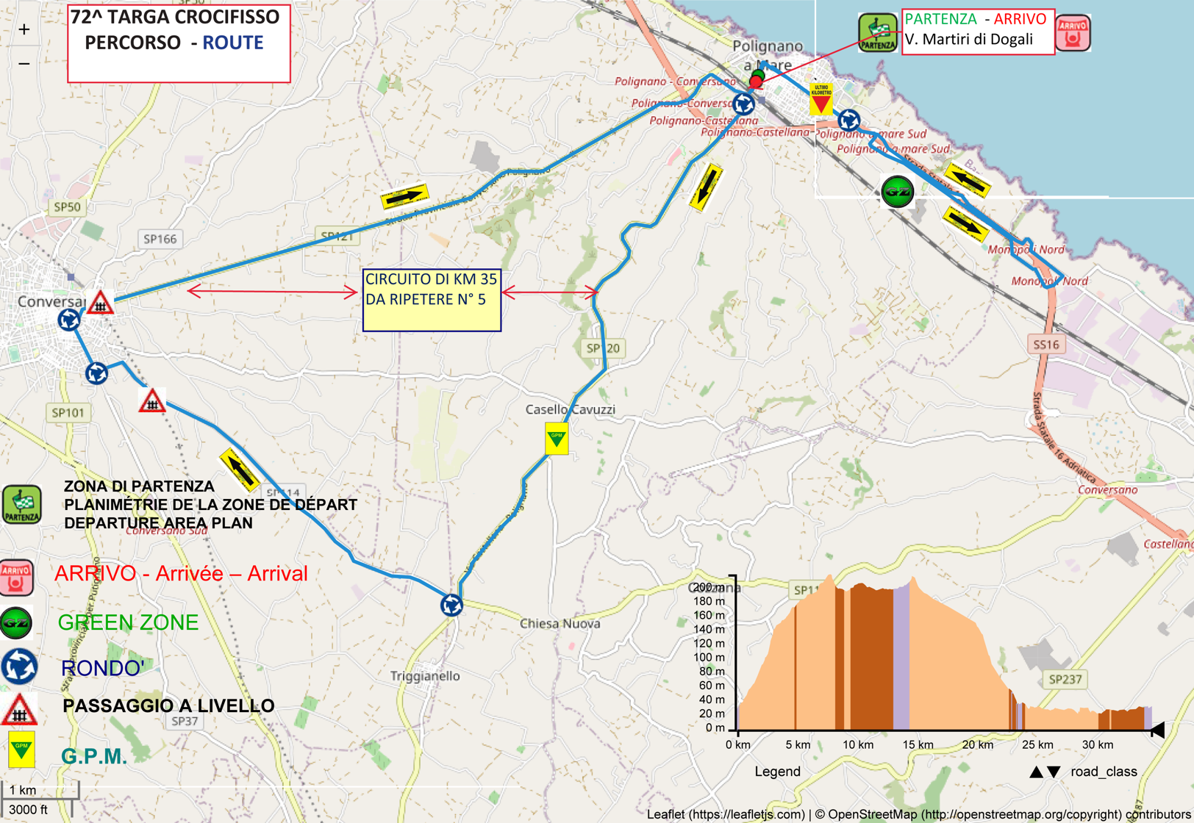
Task: Click the 15 km mark on elevation axis
Action: [x=918, y=744]
